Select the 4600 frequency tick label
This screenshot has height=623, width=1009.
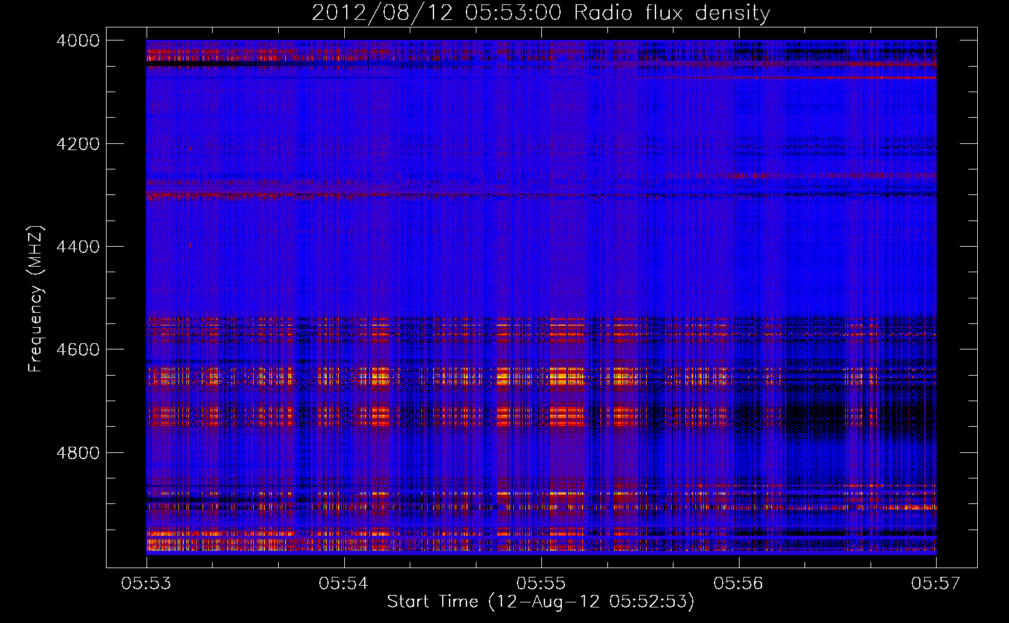pos(78,350)
